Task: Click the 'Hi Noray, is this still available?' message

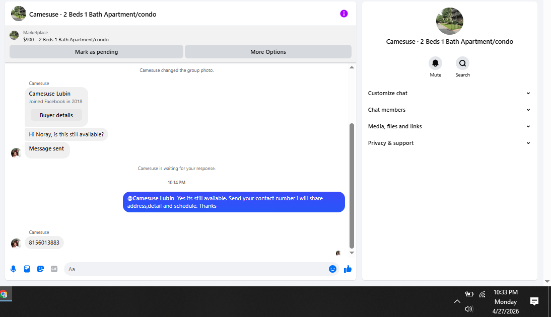Action: click(x=66, y=134)
